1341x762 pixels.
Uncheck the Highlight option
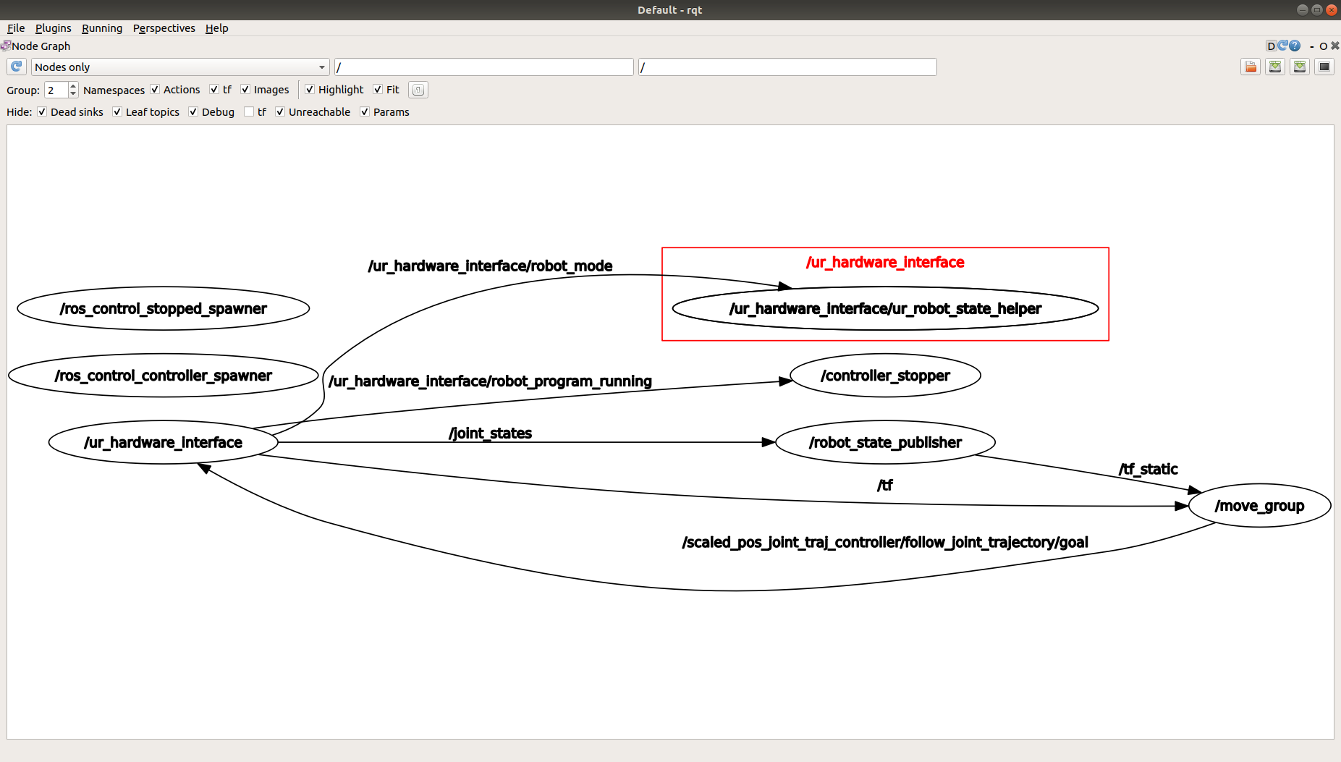point(310,89)
